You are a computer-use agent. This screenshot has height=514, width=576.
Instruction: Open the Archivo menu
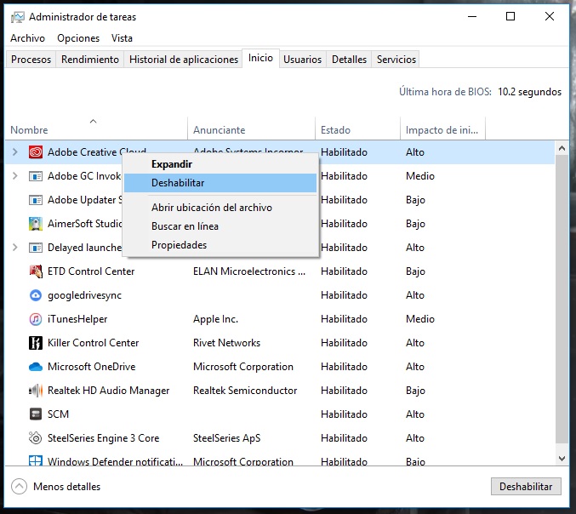[x=27, y=38]
